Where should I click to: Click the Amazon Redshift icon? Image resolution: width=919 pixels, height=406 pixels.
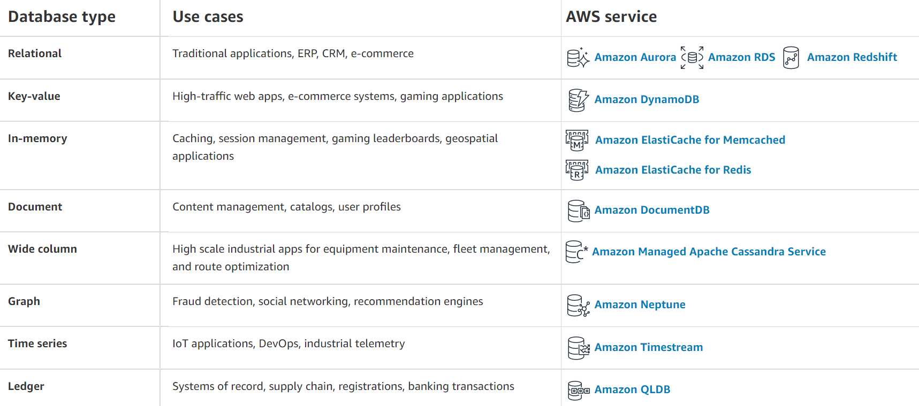(791, 58)
